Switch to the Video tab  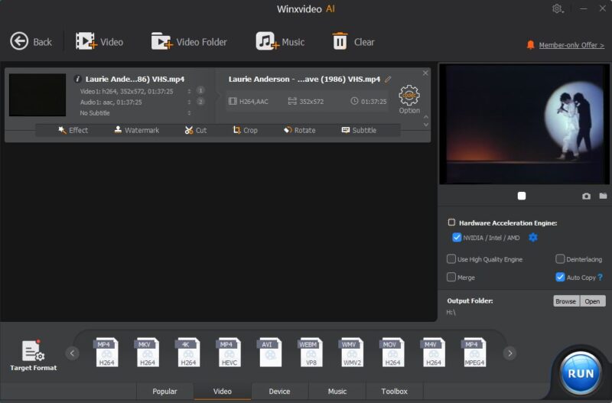(223, 392)
